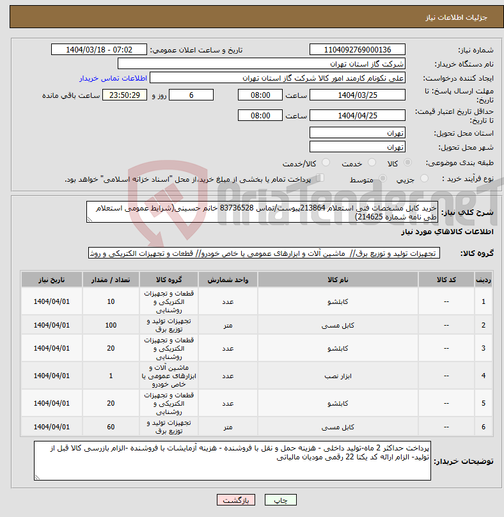Click کابل مسی in row 2
The width and height of the screenshot is (504, 517).
point(338,326)
